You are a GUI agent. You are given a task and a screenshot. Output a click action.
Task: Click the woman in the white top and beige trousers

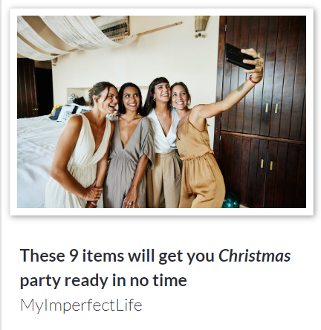163,143
